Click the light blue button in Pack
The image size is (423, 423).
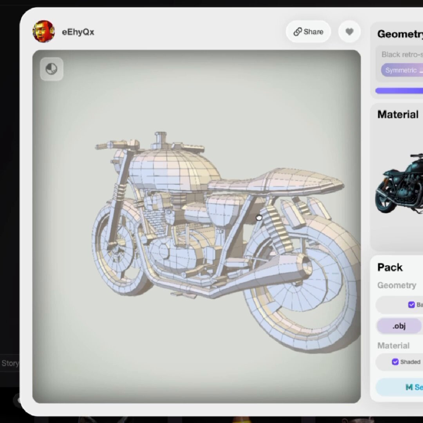pos(399,387)
